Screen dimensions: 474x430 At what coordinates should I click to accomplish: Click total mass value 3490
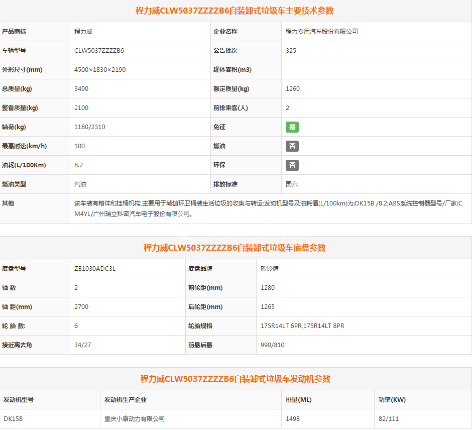click(x=81, y=88)
